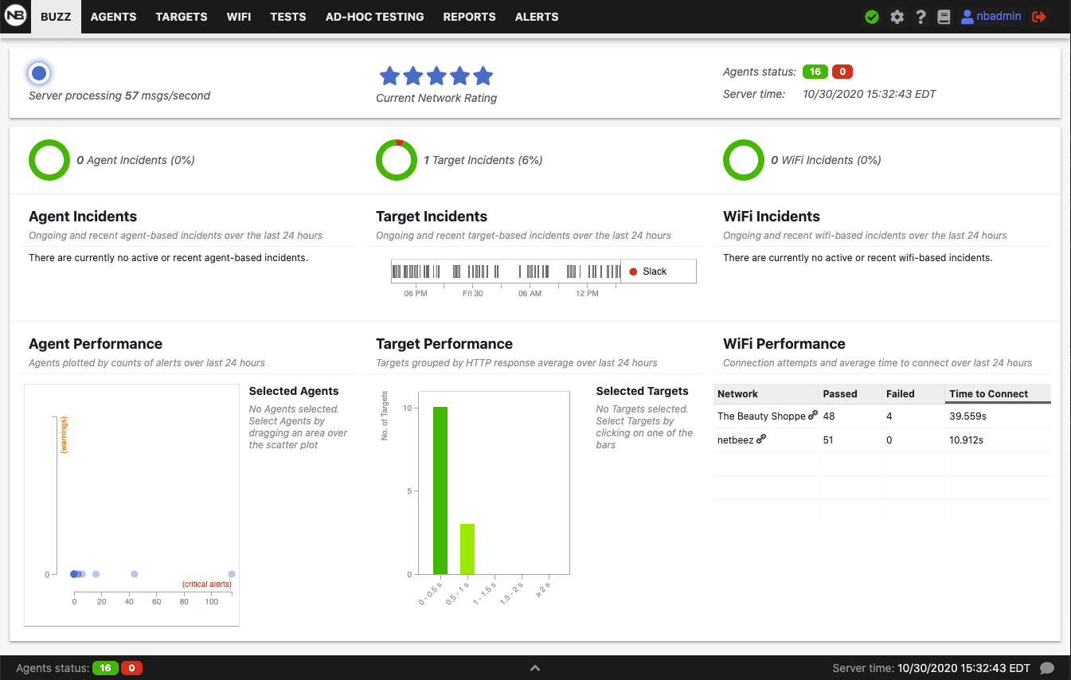
Task: Sort the WiFi table by Failed column
Action: pos(902,393)
